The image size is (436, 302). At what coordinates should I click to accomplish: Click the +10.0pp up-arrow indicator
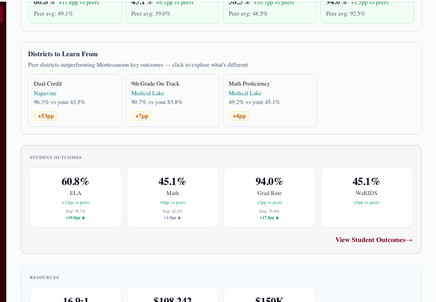pyautogui.click(x=75, y=217)
